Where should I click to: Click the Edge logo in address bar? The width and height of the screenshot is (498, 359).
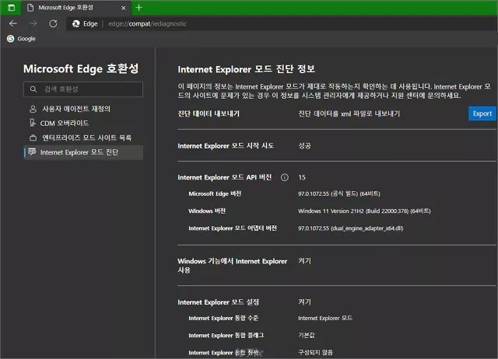coord(76,24)
